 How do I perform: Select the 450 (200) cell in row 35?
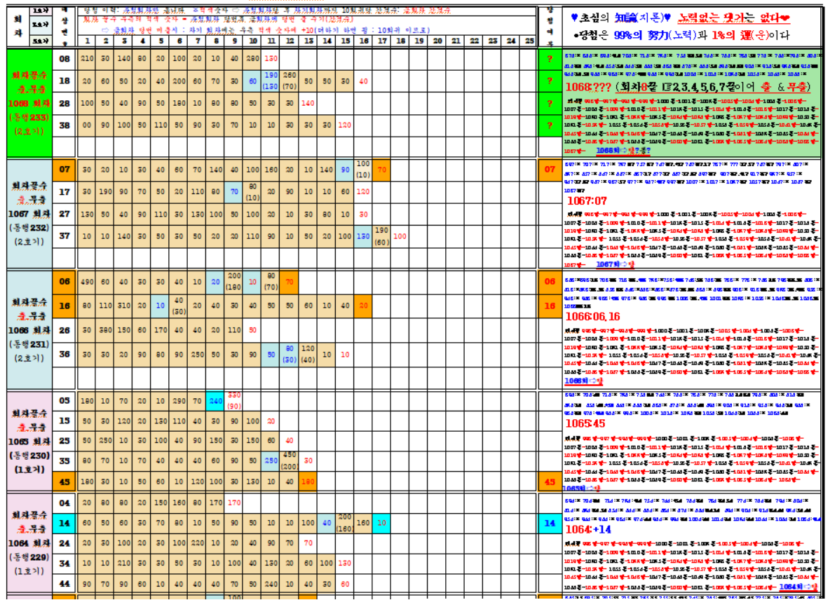(289, 460)
